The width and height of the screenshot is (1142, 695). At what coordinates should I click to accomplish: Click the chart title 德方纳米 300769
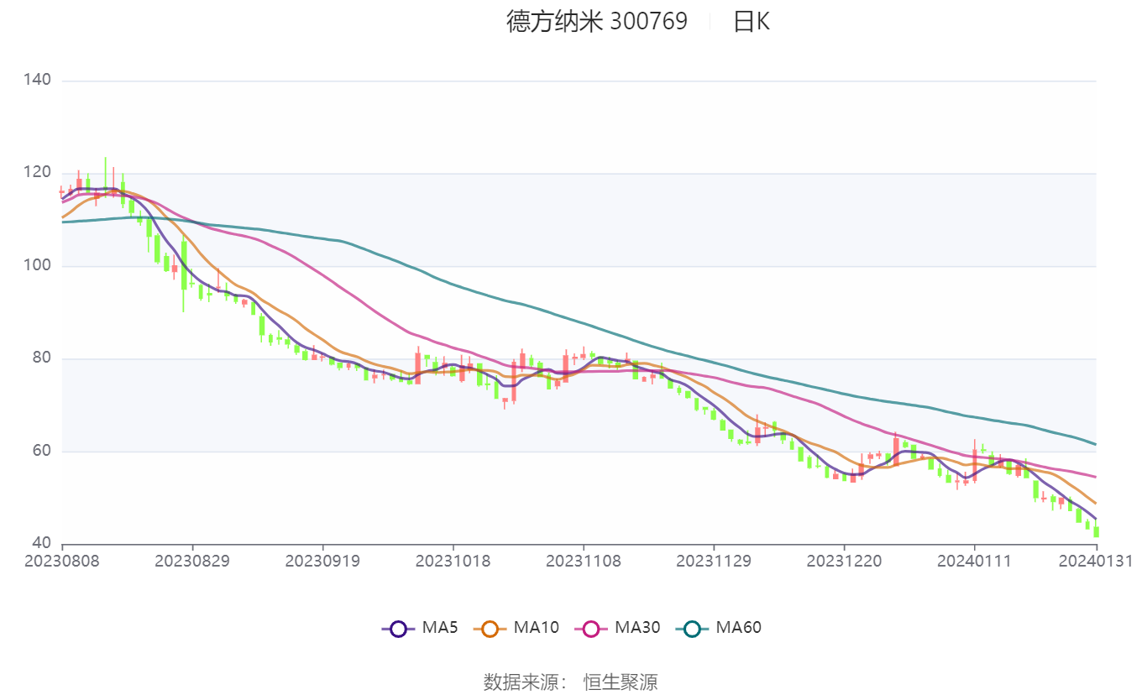[597, 22]
